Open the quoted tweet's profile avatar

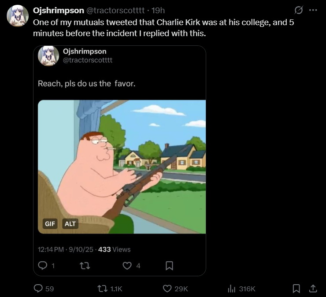48,56
